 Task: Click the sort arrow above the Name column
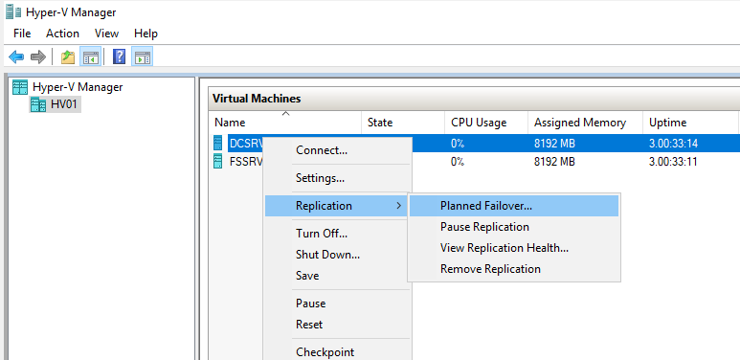tap(285, 113)
